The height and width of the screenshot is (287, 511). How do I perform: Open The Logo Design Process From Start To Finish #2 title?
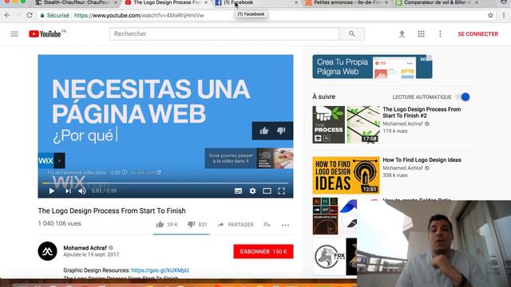[x=422, y=112]
